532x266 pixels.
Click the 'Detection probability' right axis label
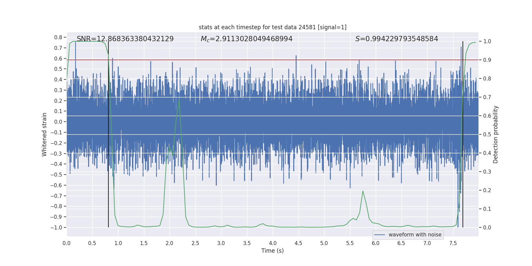click(x=496, y=134)
